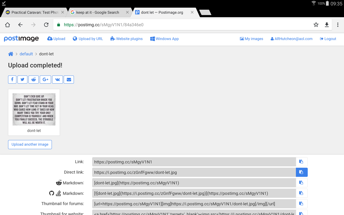The image size is (344, 215).
Task: Open My images gallery
Action: tap(252, 39)
